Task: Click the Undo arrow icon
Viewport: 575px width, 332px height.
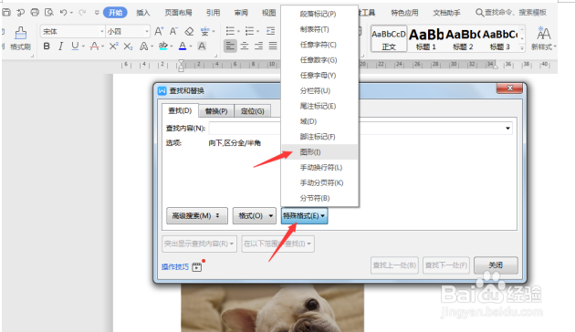Action: [64, 13]
